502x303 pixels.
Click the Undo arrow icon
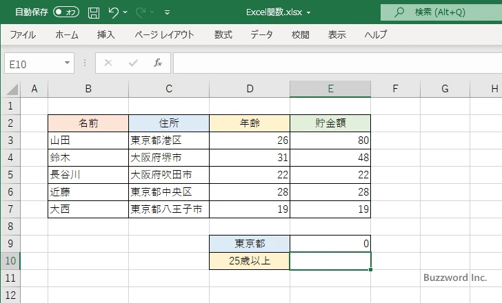coord(114,12)
